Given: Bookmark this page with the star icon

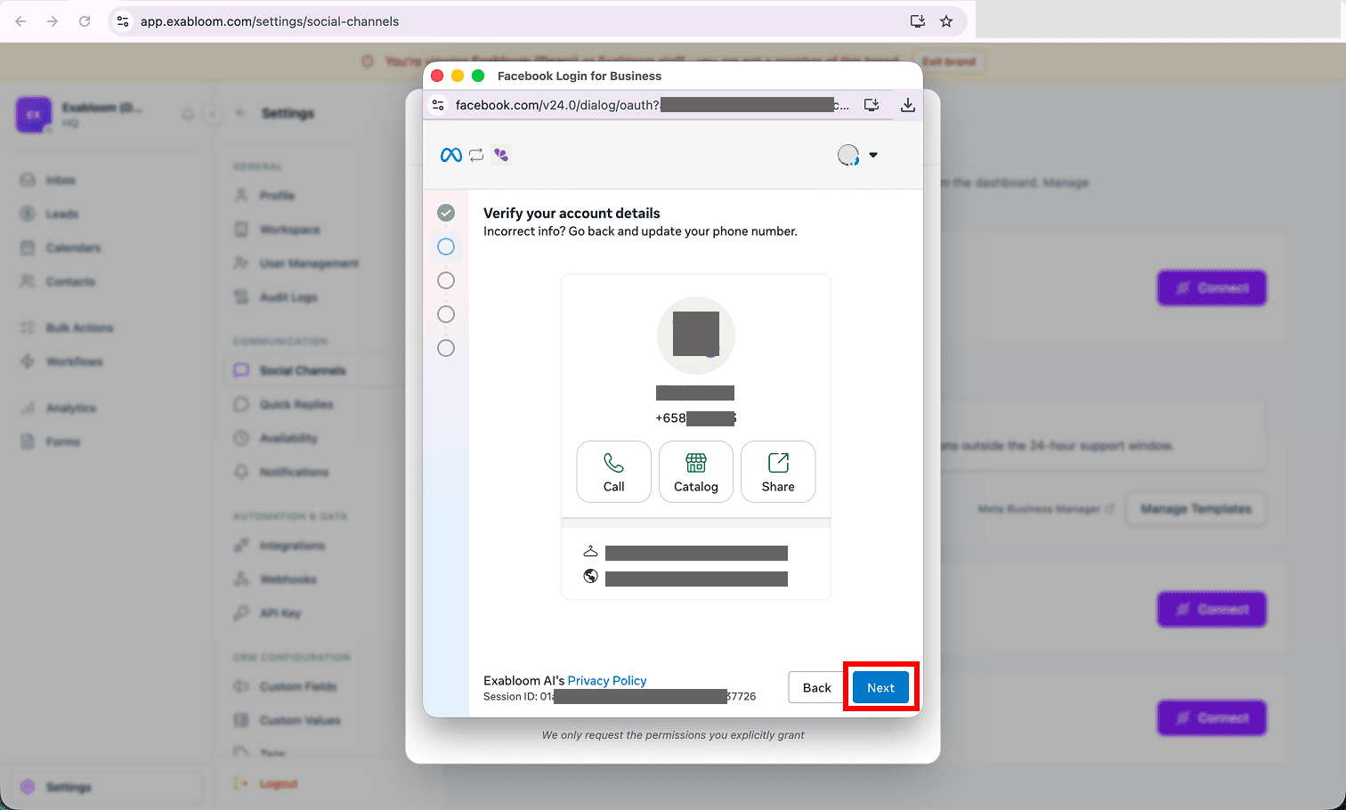Looking at the screenshot, I should click(x=946, y=21).
